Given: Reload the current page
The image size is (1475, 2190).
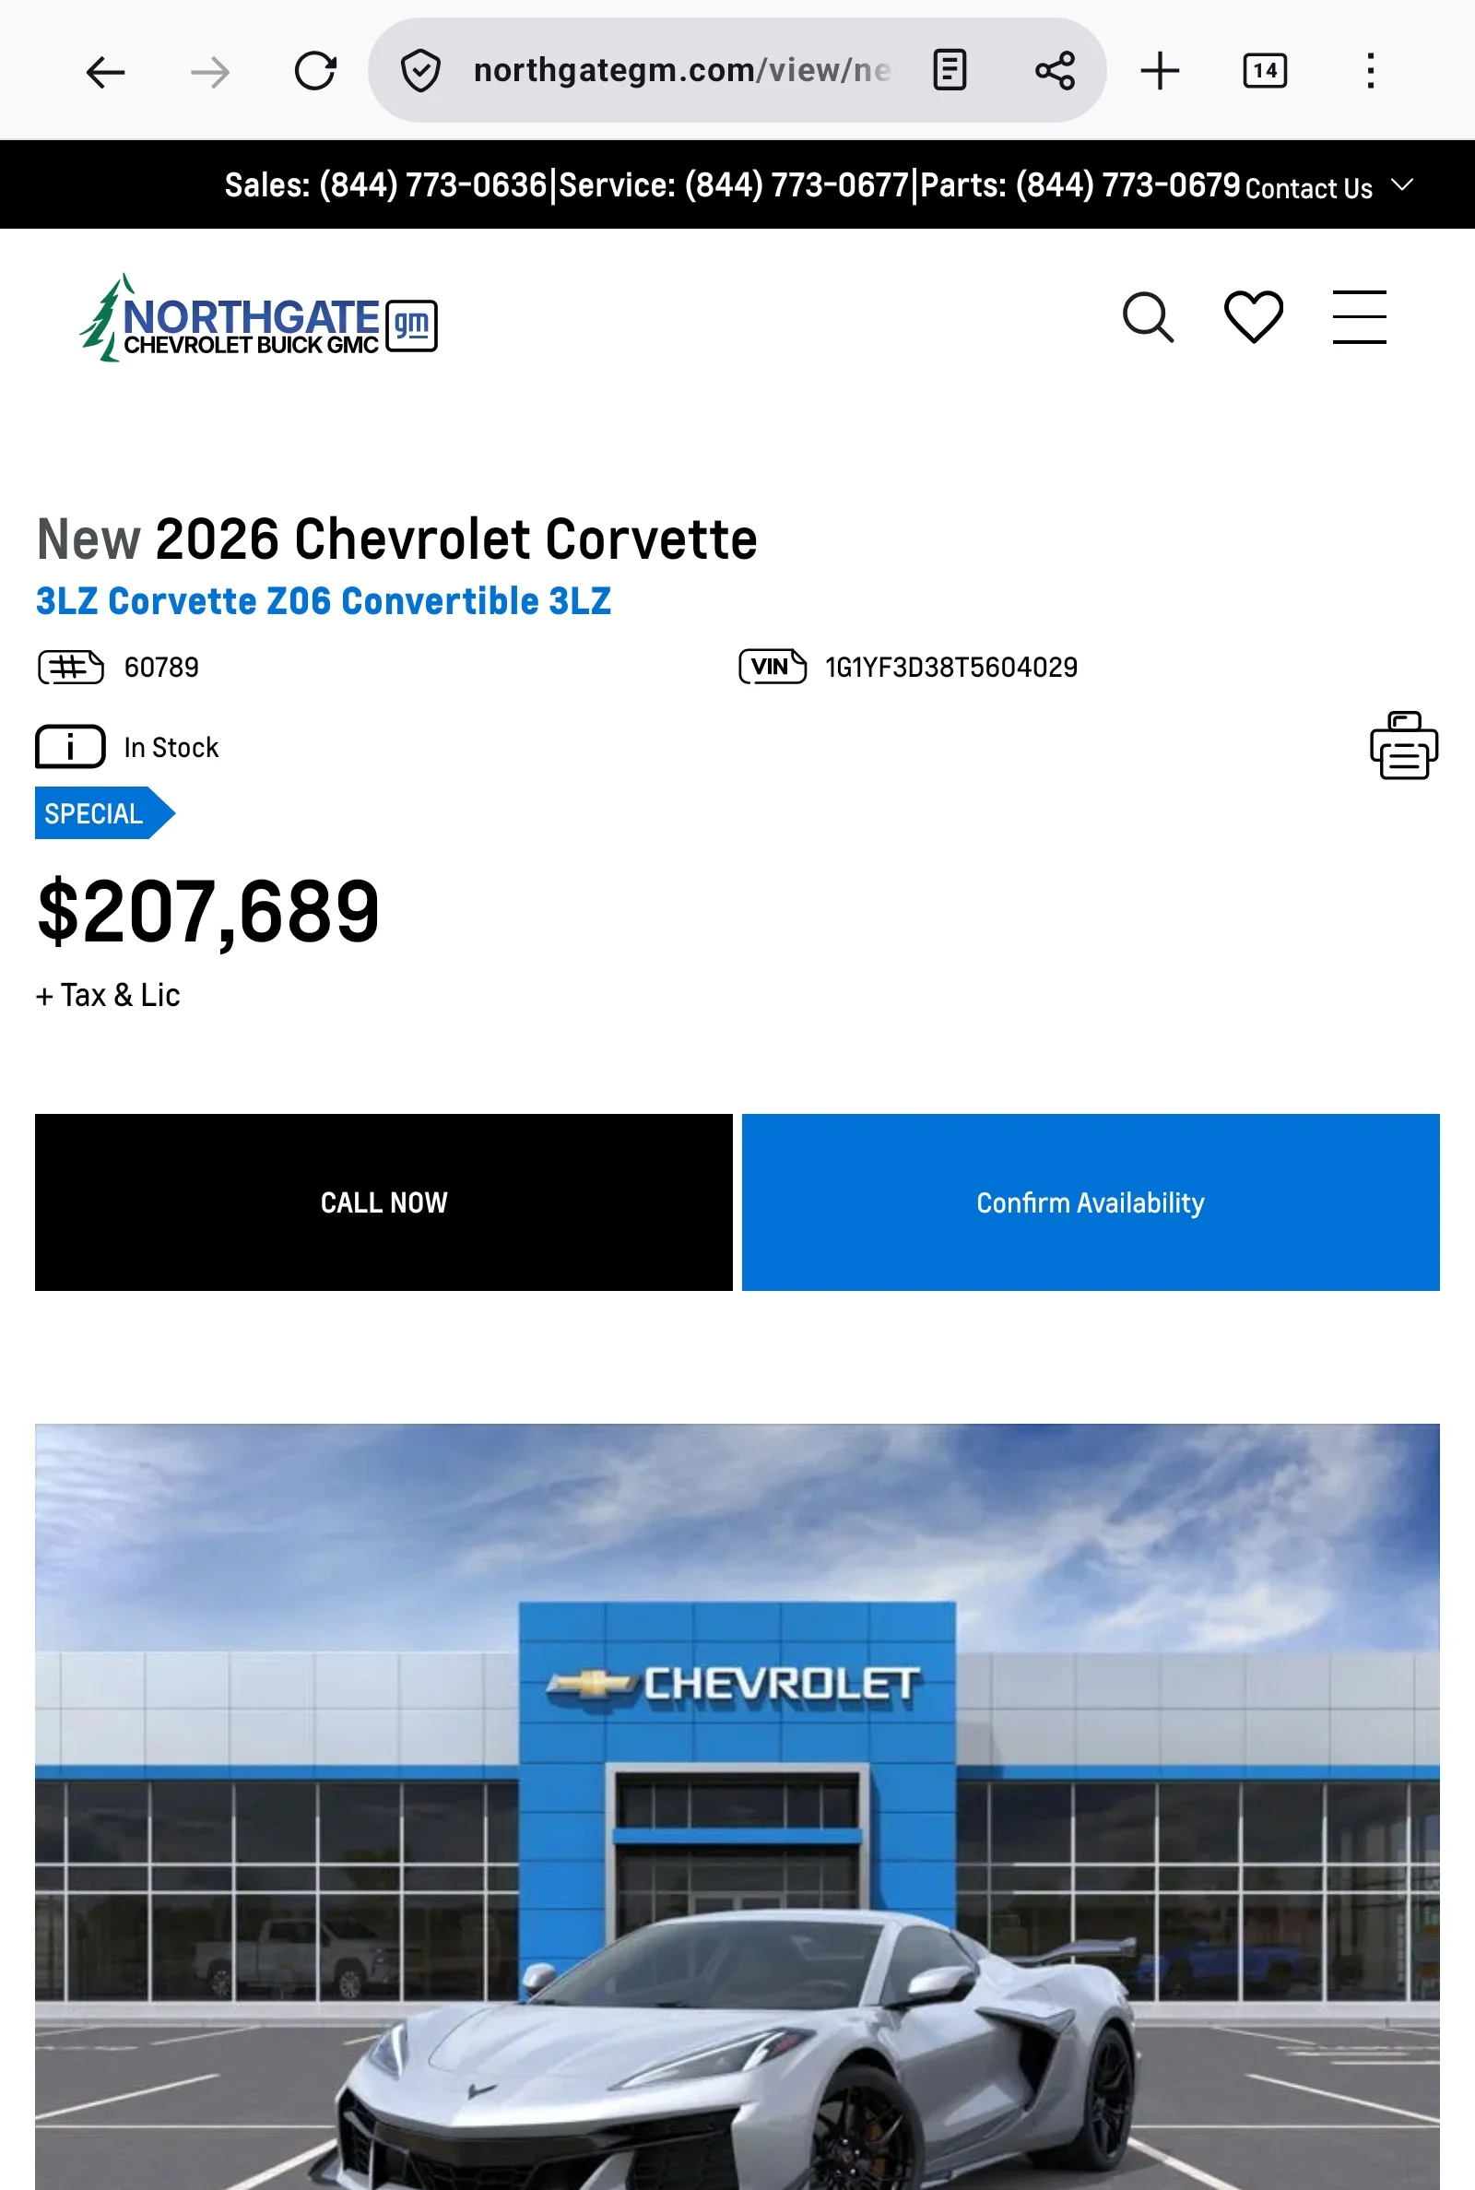Looking at the screenshot, I should pyautogui.click(x=314, y=72).
